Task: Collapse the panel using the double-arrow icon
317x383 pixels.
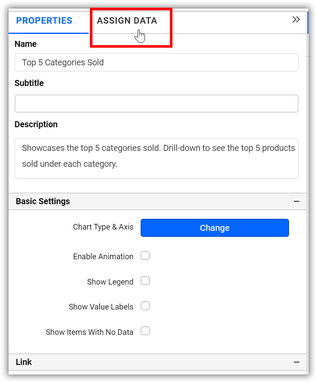Action: coord(296,19)
